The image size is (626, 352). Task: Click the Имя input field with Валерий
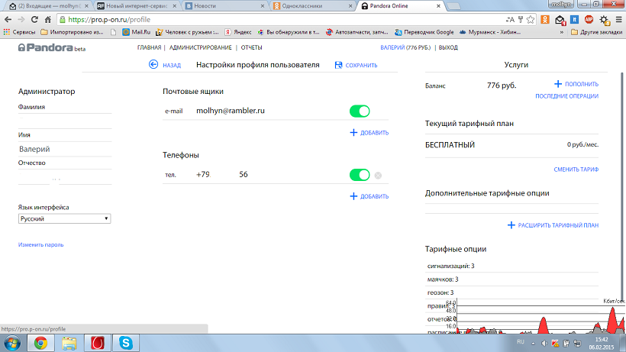point(64,150)
